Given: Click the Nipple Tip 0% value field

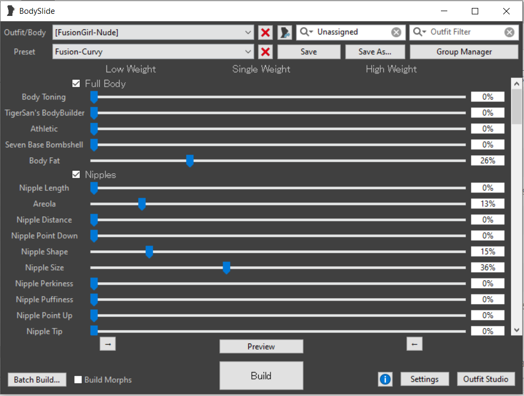Looking at the screenshot, I should [x=488, y=331].
